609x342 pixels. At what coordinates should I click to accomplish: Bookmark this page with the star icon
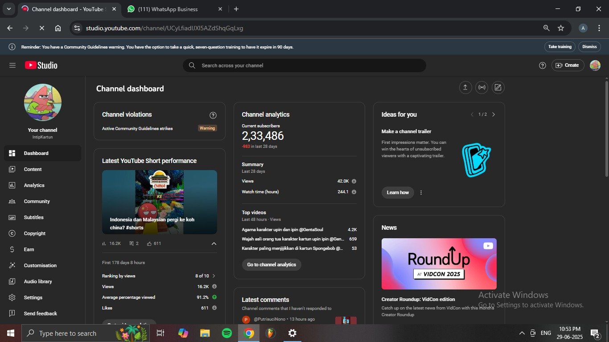[561, 28]
